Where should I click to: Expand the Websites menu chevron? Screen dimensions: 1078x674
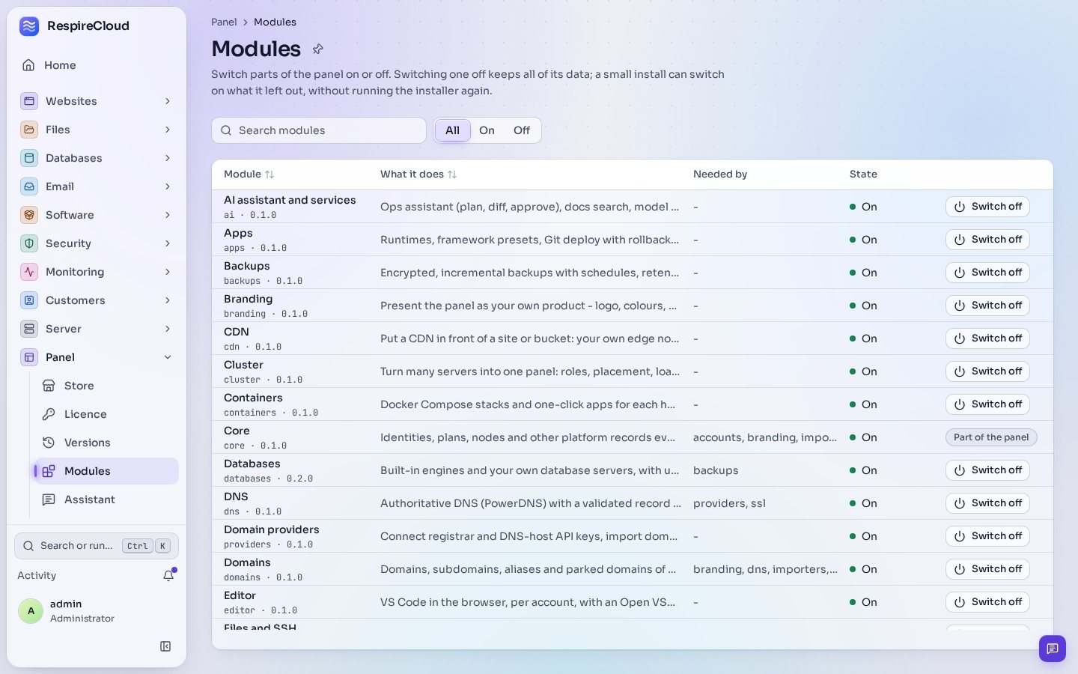[x=168, y=101]
